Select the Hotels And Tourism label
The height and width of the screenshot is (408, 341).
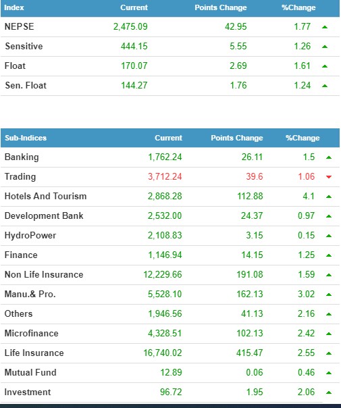[45, 196]
